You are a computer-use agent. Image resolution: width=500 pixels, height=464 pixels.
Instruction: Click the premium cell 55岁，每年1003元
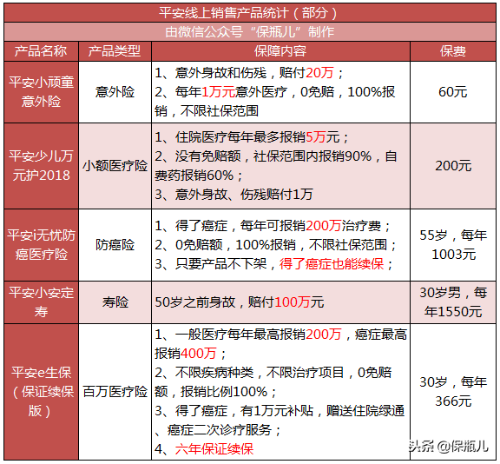click(453, 245)
